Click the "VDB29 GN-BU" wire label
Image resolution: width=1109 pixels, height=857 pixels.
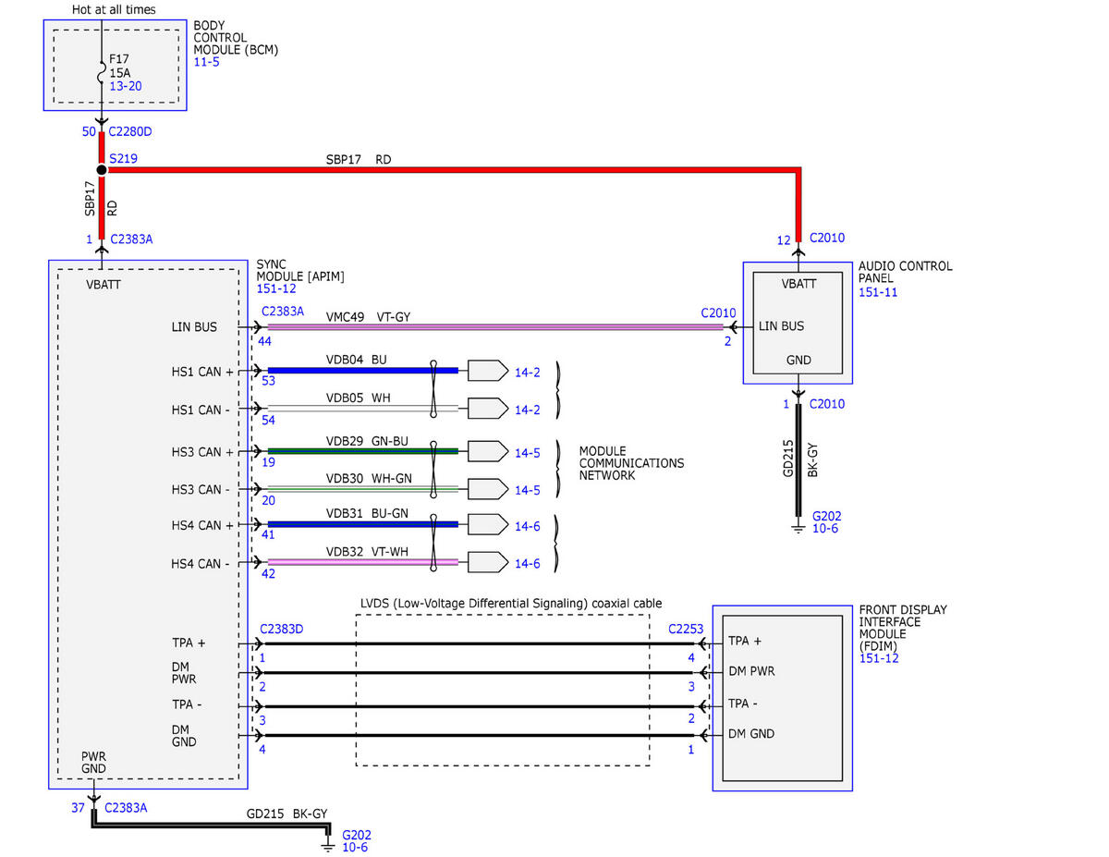point(367,440)
